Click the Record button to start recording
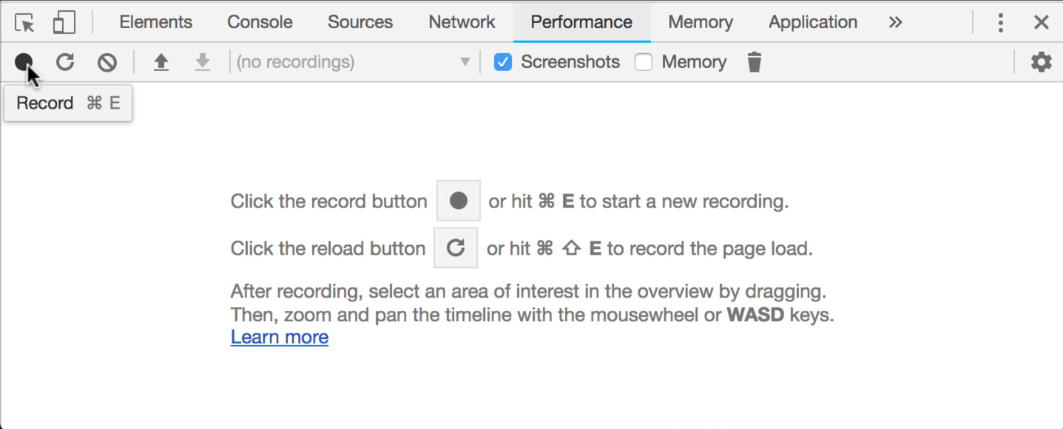 pos(22,62)
